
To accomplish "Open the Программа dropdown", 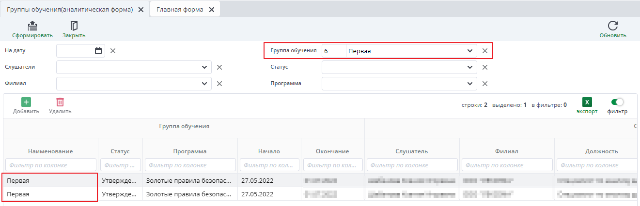I will 469,84.
